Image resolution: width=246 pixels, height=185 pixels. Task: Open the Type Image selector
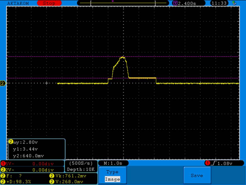112,176
